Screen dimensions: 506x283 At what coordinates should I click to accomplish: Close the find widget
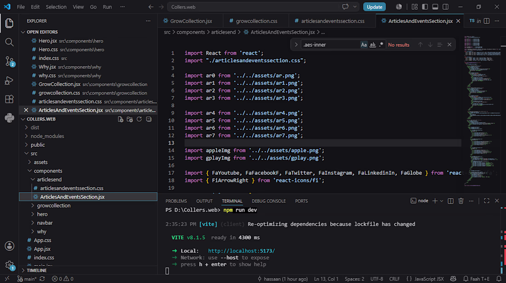click(x=449, y=44)
